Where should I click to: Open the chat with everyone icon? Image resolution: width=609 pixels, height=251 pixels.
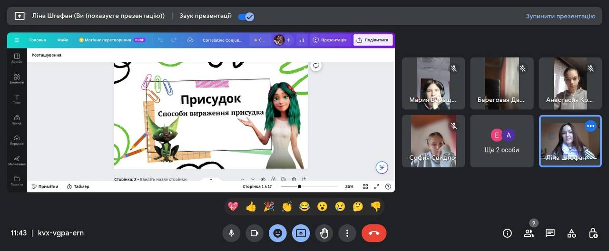point(550,233)
